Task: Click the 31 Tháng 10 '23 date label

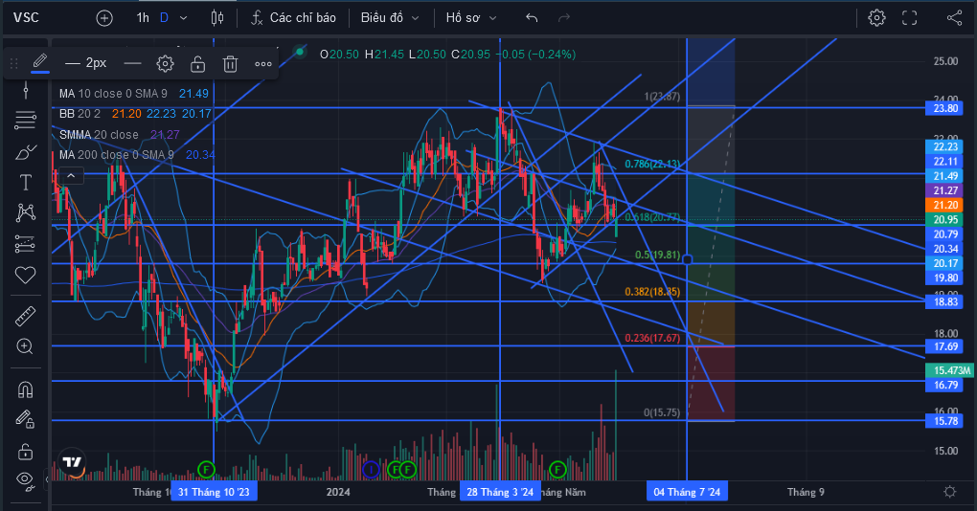Action: pos(214,492)
